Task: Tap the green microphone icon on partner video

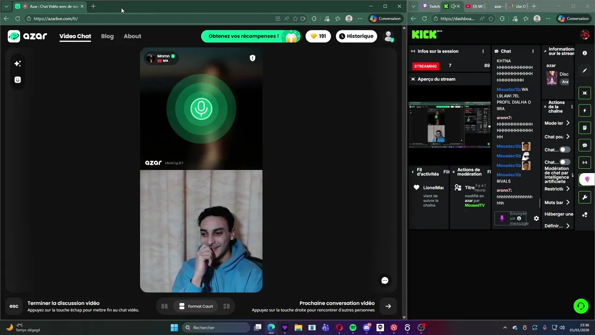Action: coord(201,108)
